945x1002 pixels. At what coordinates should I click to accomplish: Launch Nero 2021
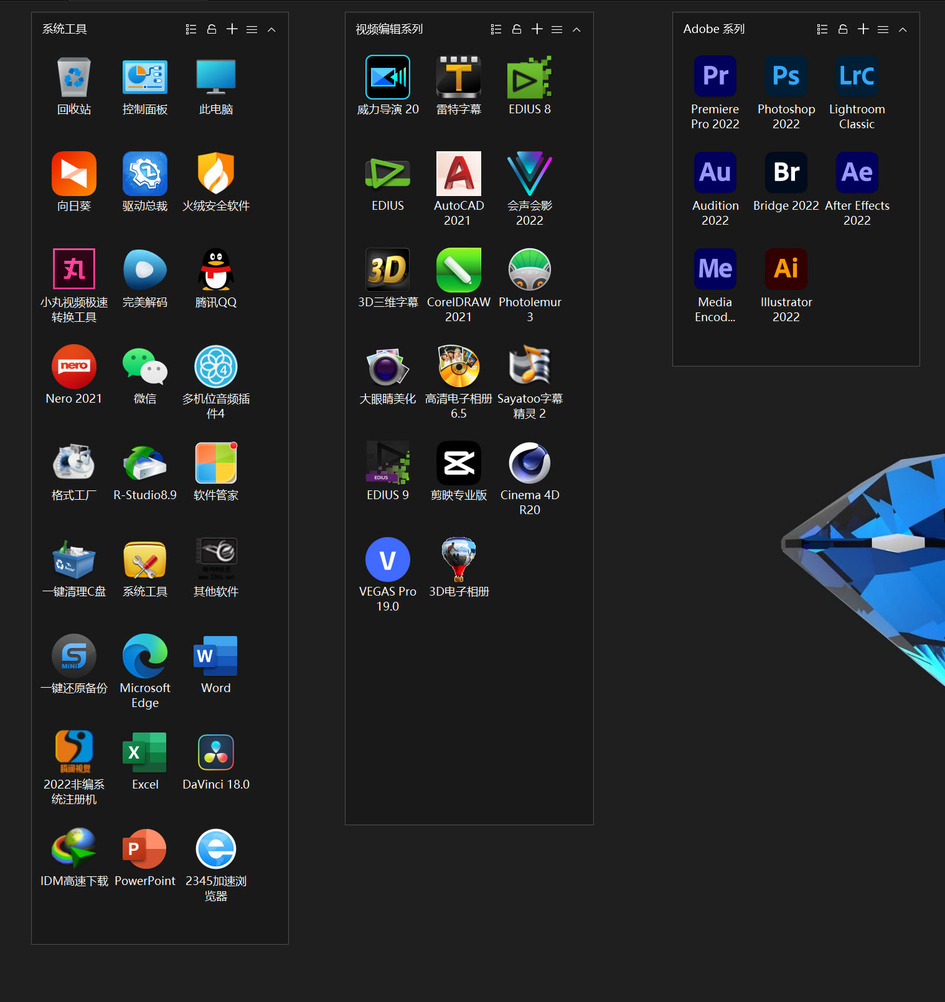point(74,367)
